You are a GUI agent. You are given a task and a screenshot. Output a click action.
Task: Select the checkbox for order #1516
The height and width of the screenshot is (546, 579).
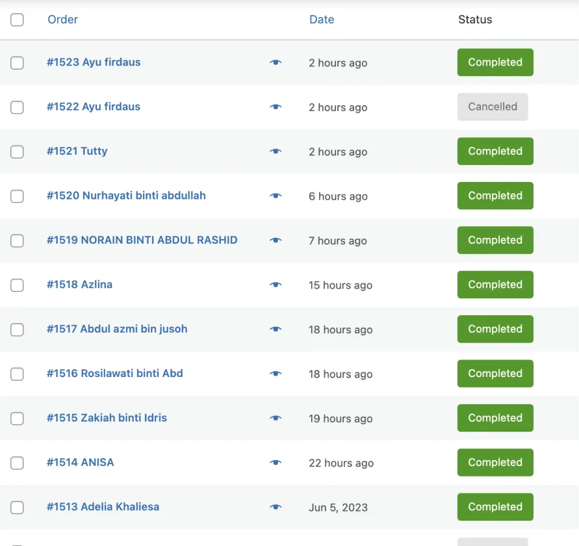(x=17, y=374)
